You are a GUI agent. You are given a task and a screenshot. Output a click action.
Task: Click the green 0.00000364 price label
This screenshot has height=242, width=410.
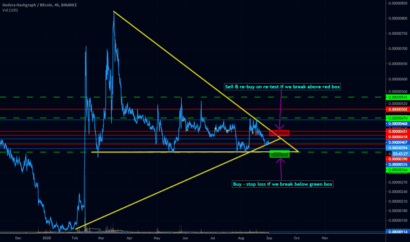tap(398, 170)
